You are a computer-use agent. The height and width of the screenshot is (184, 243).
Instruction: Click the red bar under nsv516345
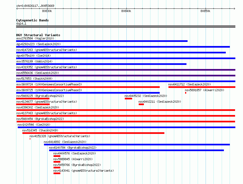coord(93,133)
